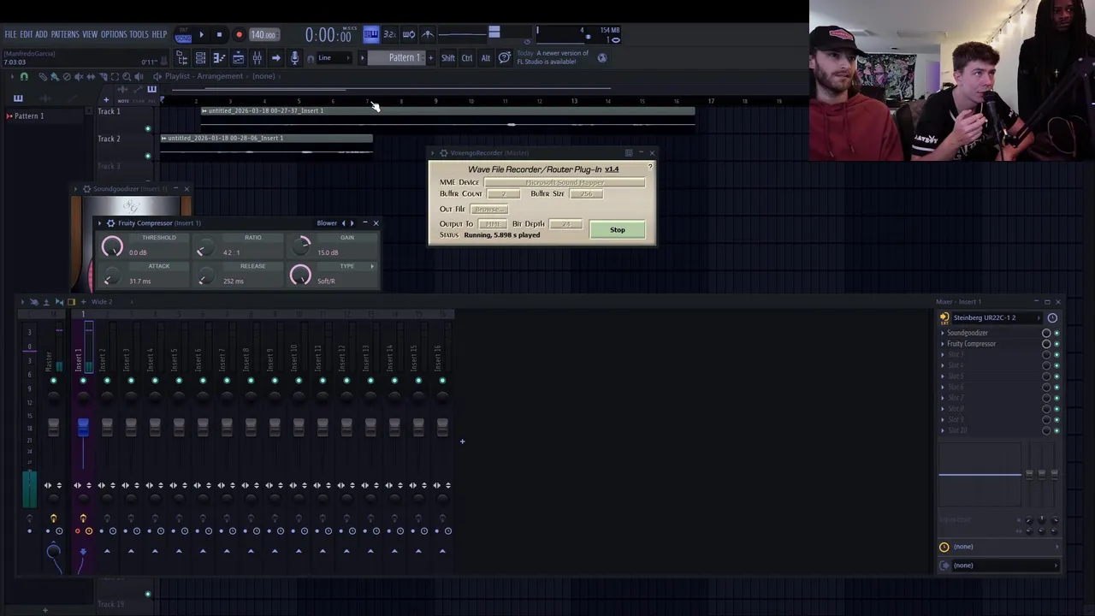
Task: Click the untitled audio clip on Track 1
Action: pyautogui.click(x=447, y=118)
